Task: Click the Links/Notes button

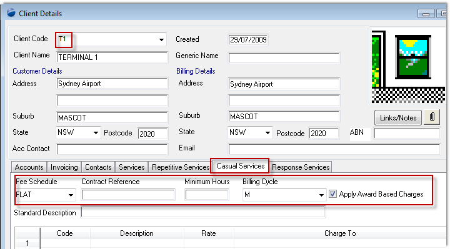Action: click(x=398, y=117)
